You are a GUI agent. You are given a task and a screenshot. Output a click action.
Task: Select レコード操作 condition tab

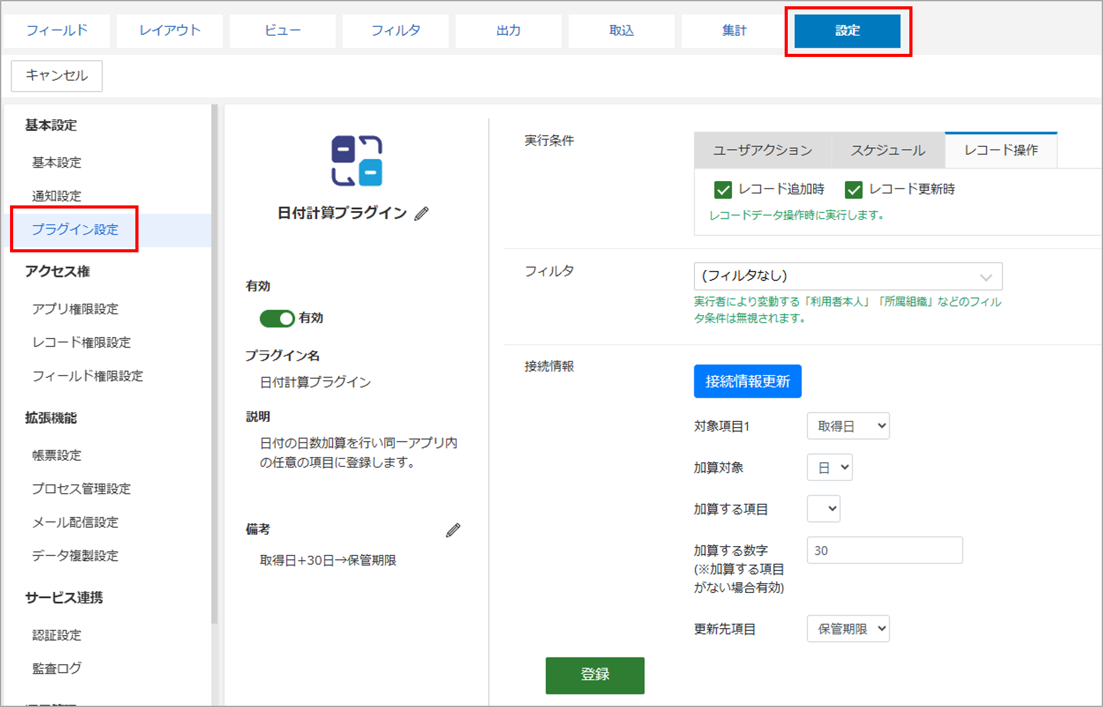tap(1001, 150)
